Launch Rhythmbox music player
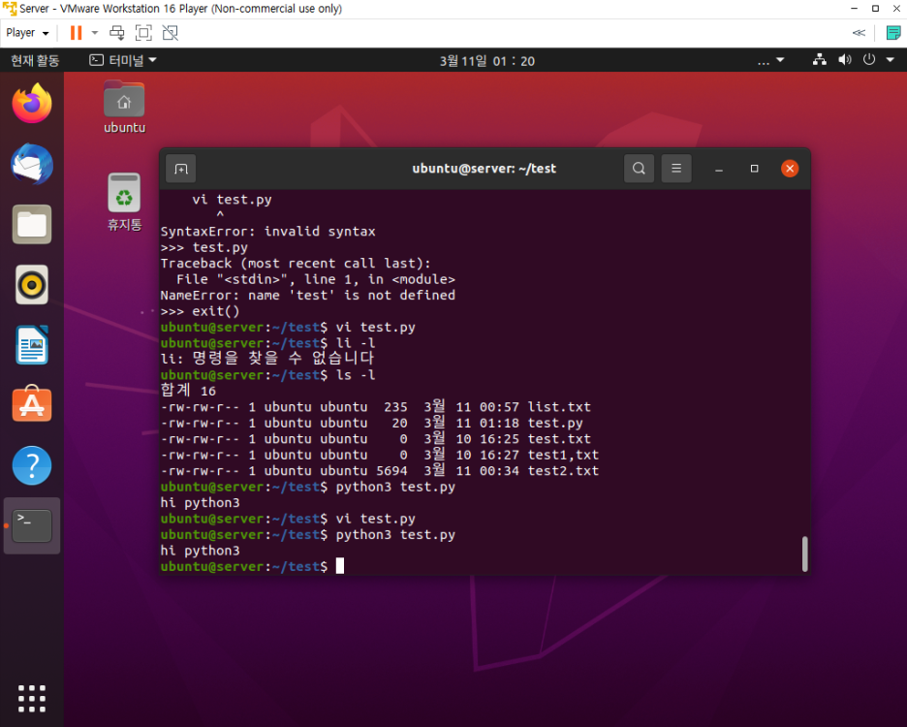 click(x=32, y=285)
